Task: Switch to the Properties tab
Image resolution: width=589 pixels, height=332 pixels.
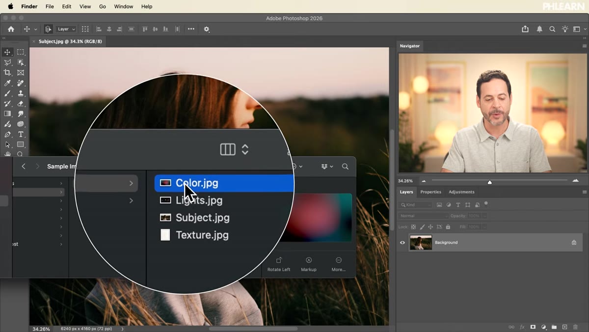Action: pyautogui.click(x=430, y=192)
